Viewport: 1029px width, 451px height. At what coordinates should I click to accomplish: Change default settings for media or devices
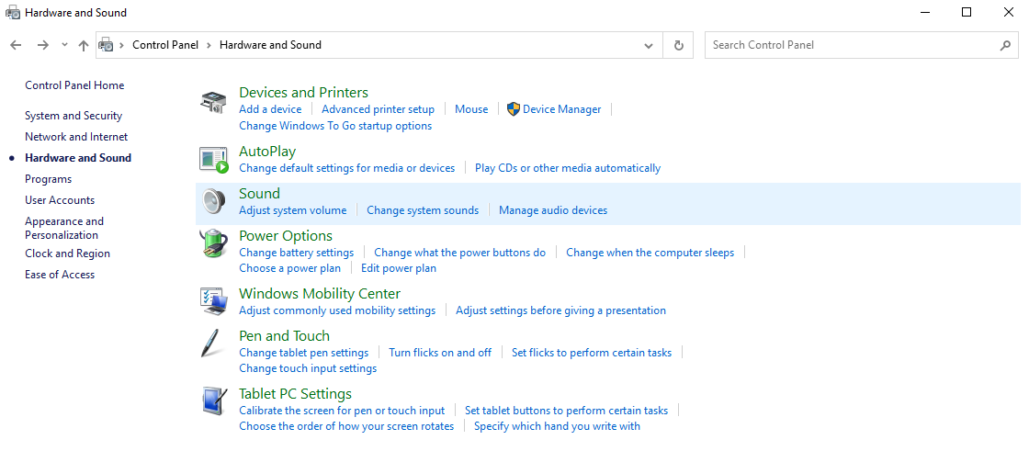tap(346, 168)
